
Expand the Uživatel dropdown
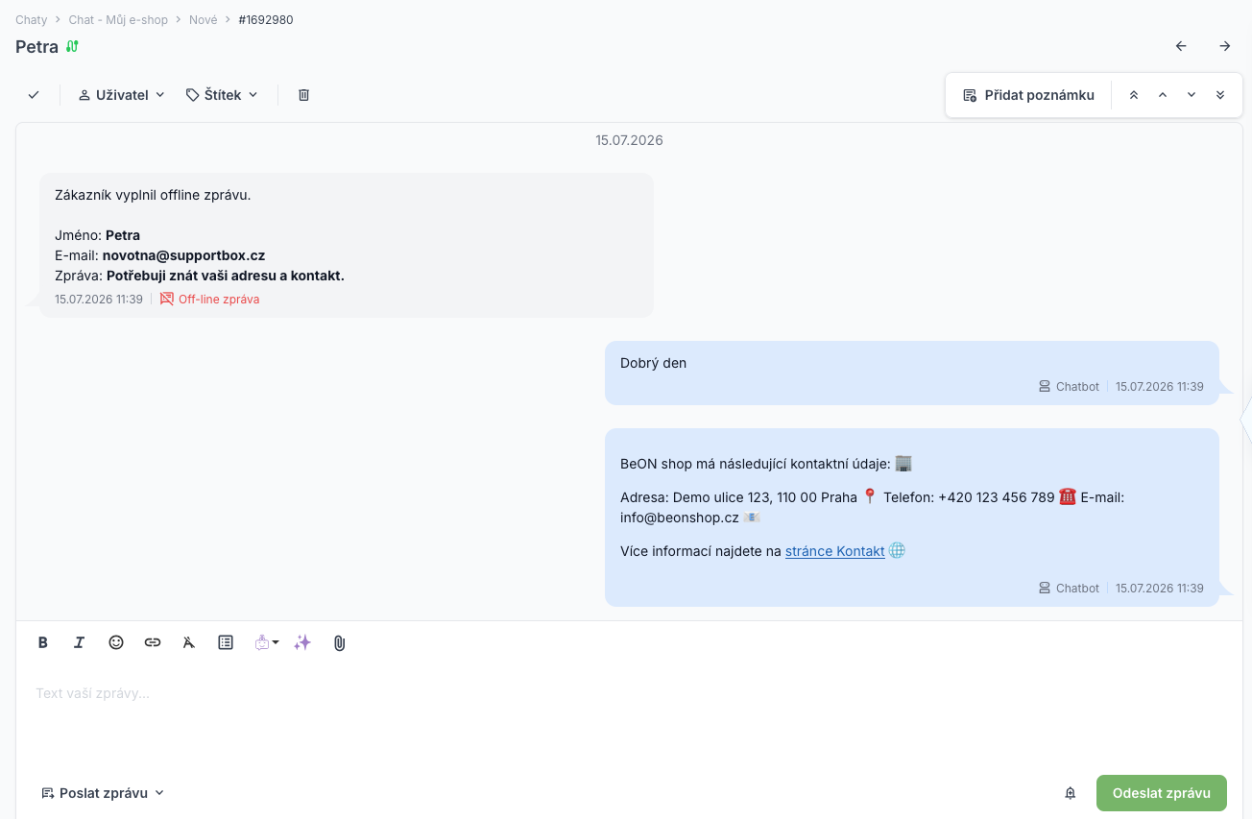(122, 95)
